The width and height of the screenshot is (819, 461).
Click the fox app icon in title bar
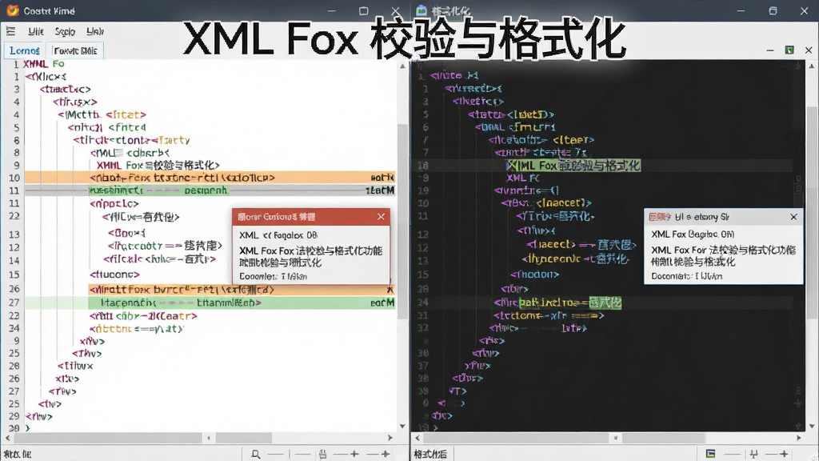tap(13, 10)
